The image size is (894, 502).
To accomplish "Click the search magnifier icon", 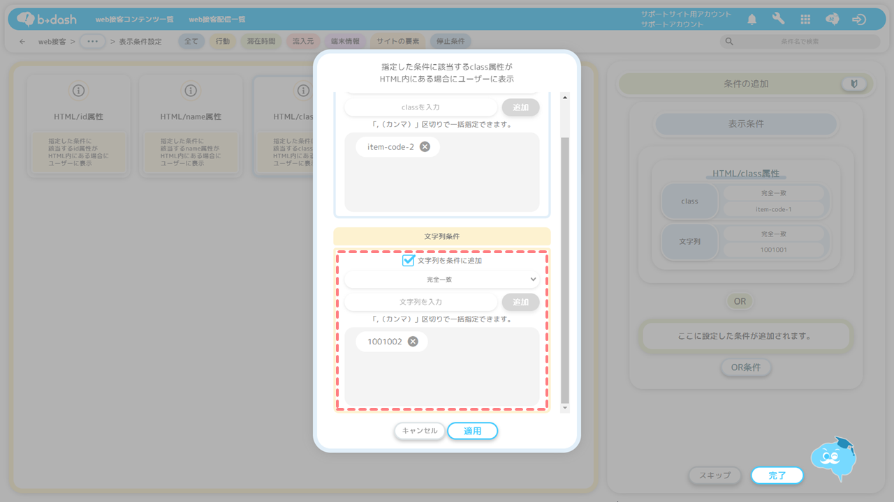I will (x=729, y=42).
